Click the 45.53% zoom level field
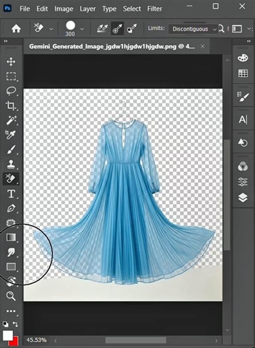The height and width of the screenshot is (348, 255). tap(36, 340)
